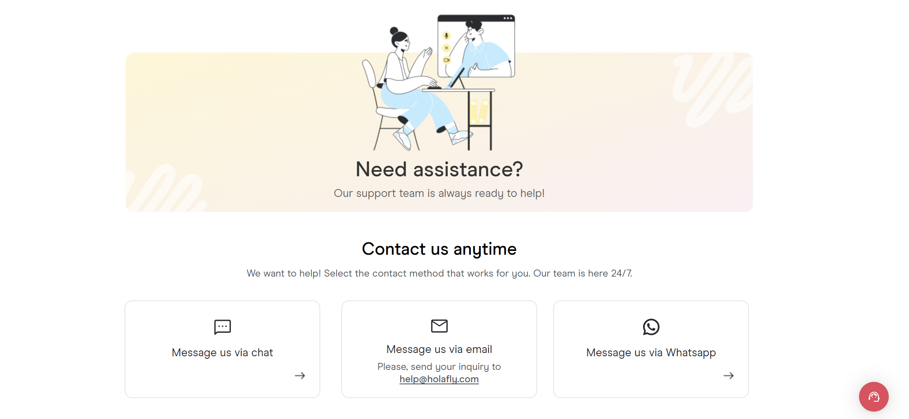Screen dimensions: 909x419
Task: Click the three dots on illustrated video window
Action: 508,18
